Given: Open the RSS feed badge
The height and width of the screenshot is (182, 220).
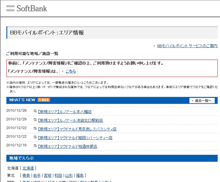Looking at the screenshot, I should pos(44,100).
